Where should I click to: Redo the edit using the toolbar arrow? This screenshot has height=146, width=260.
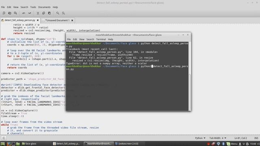[30, 13]
